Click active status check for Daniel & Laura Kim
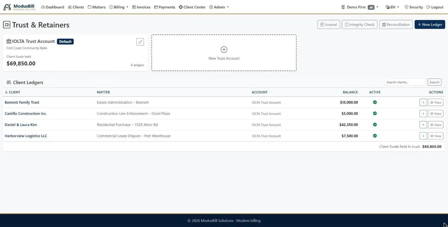 pos(375,125)
